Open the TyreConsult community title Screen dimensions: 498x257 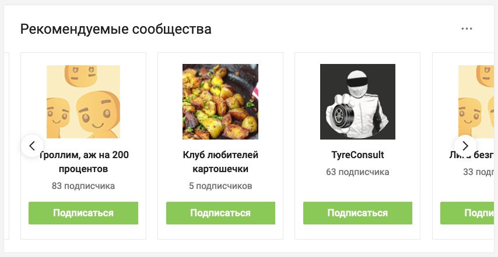point(357,155)
